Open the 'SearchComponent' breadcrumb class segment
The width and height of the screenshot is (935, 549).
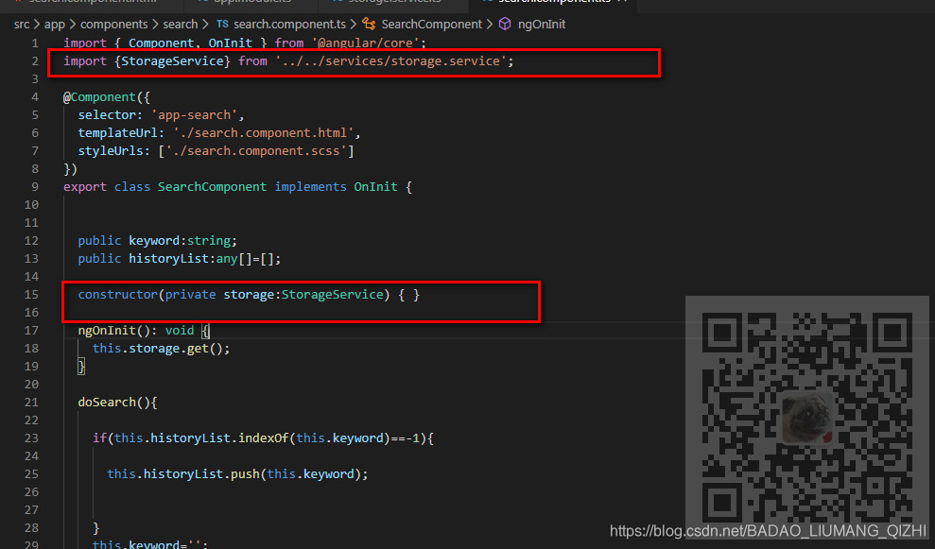431,25
